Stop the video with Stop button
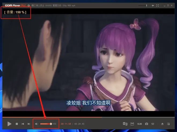The width and height of the screenshot is (177, 132). 17,124
